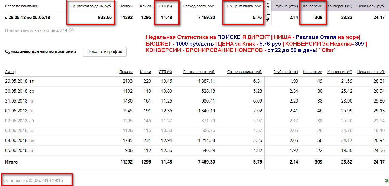Sort daily table by underlined Показы header
The height and width of the screenshot is (186, 389).
[126, 72]
